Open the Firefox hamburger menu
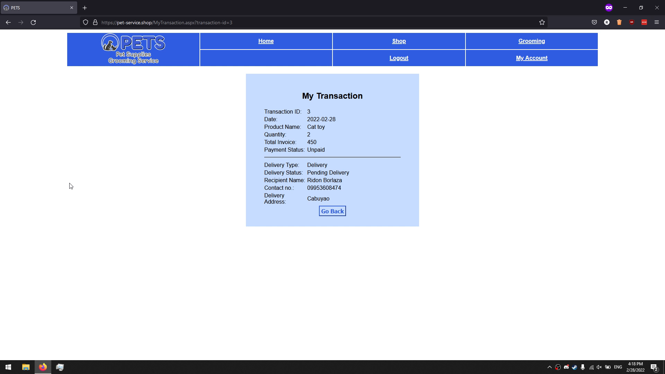This screenshot has height=374, width=665. pos(656,23)
